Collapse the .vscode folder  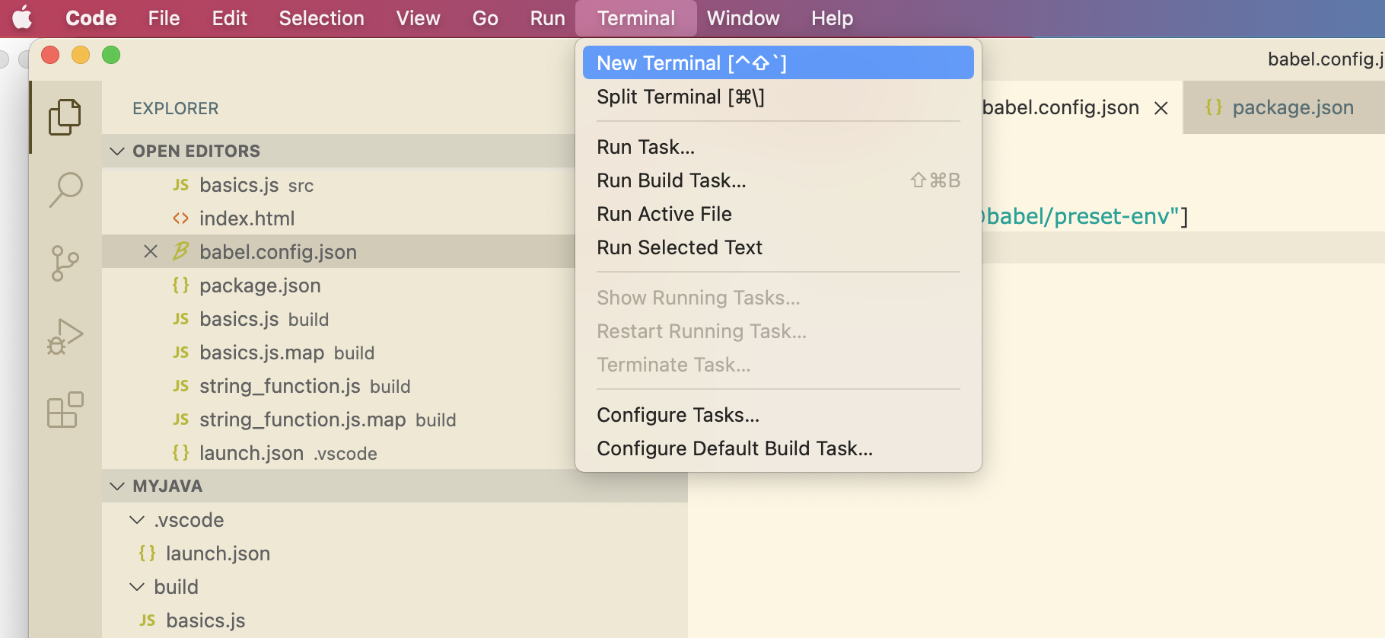click(137, 520)
